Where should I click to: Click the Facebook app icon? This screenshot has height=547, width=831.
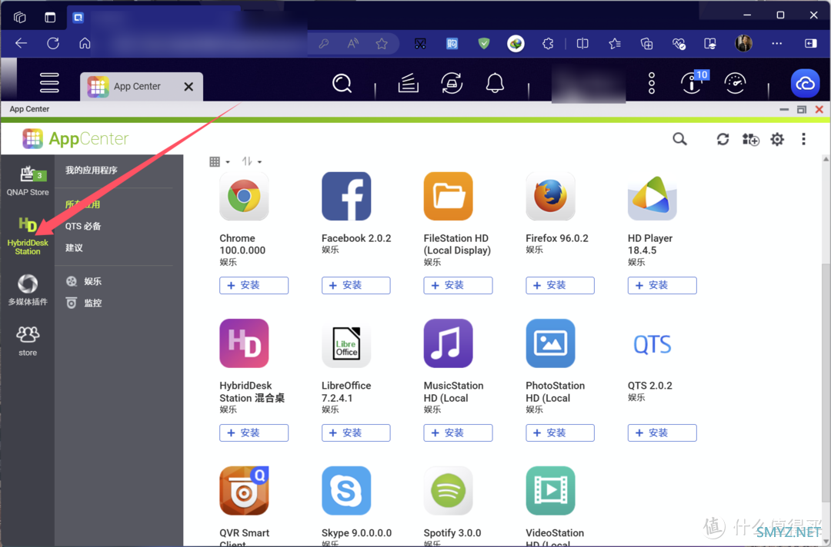(346, 196)
